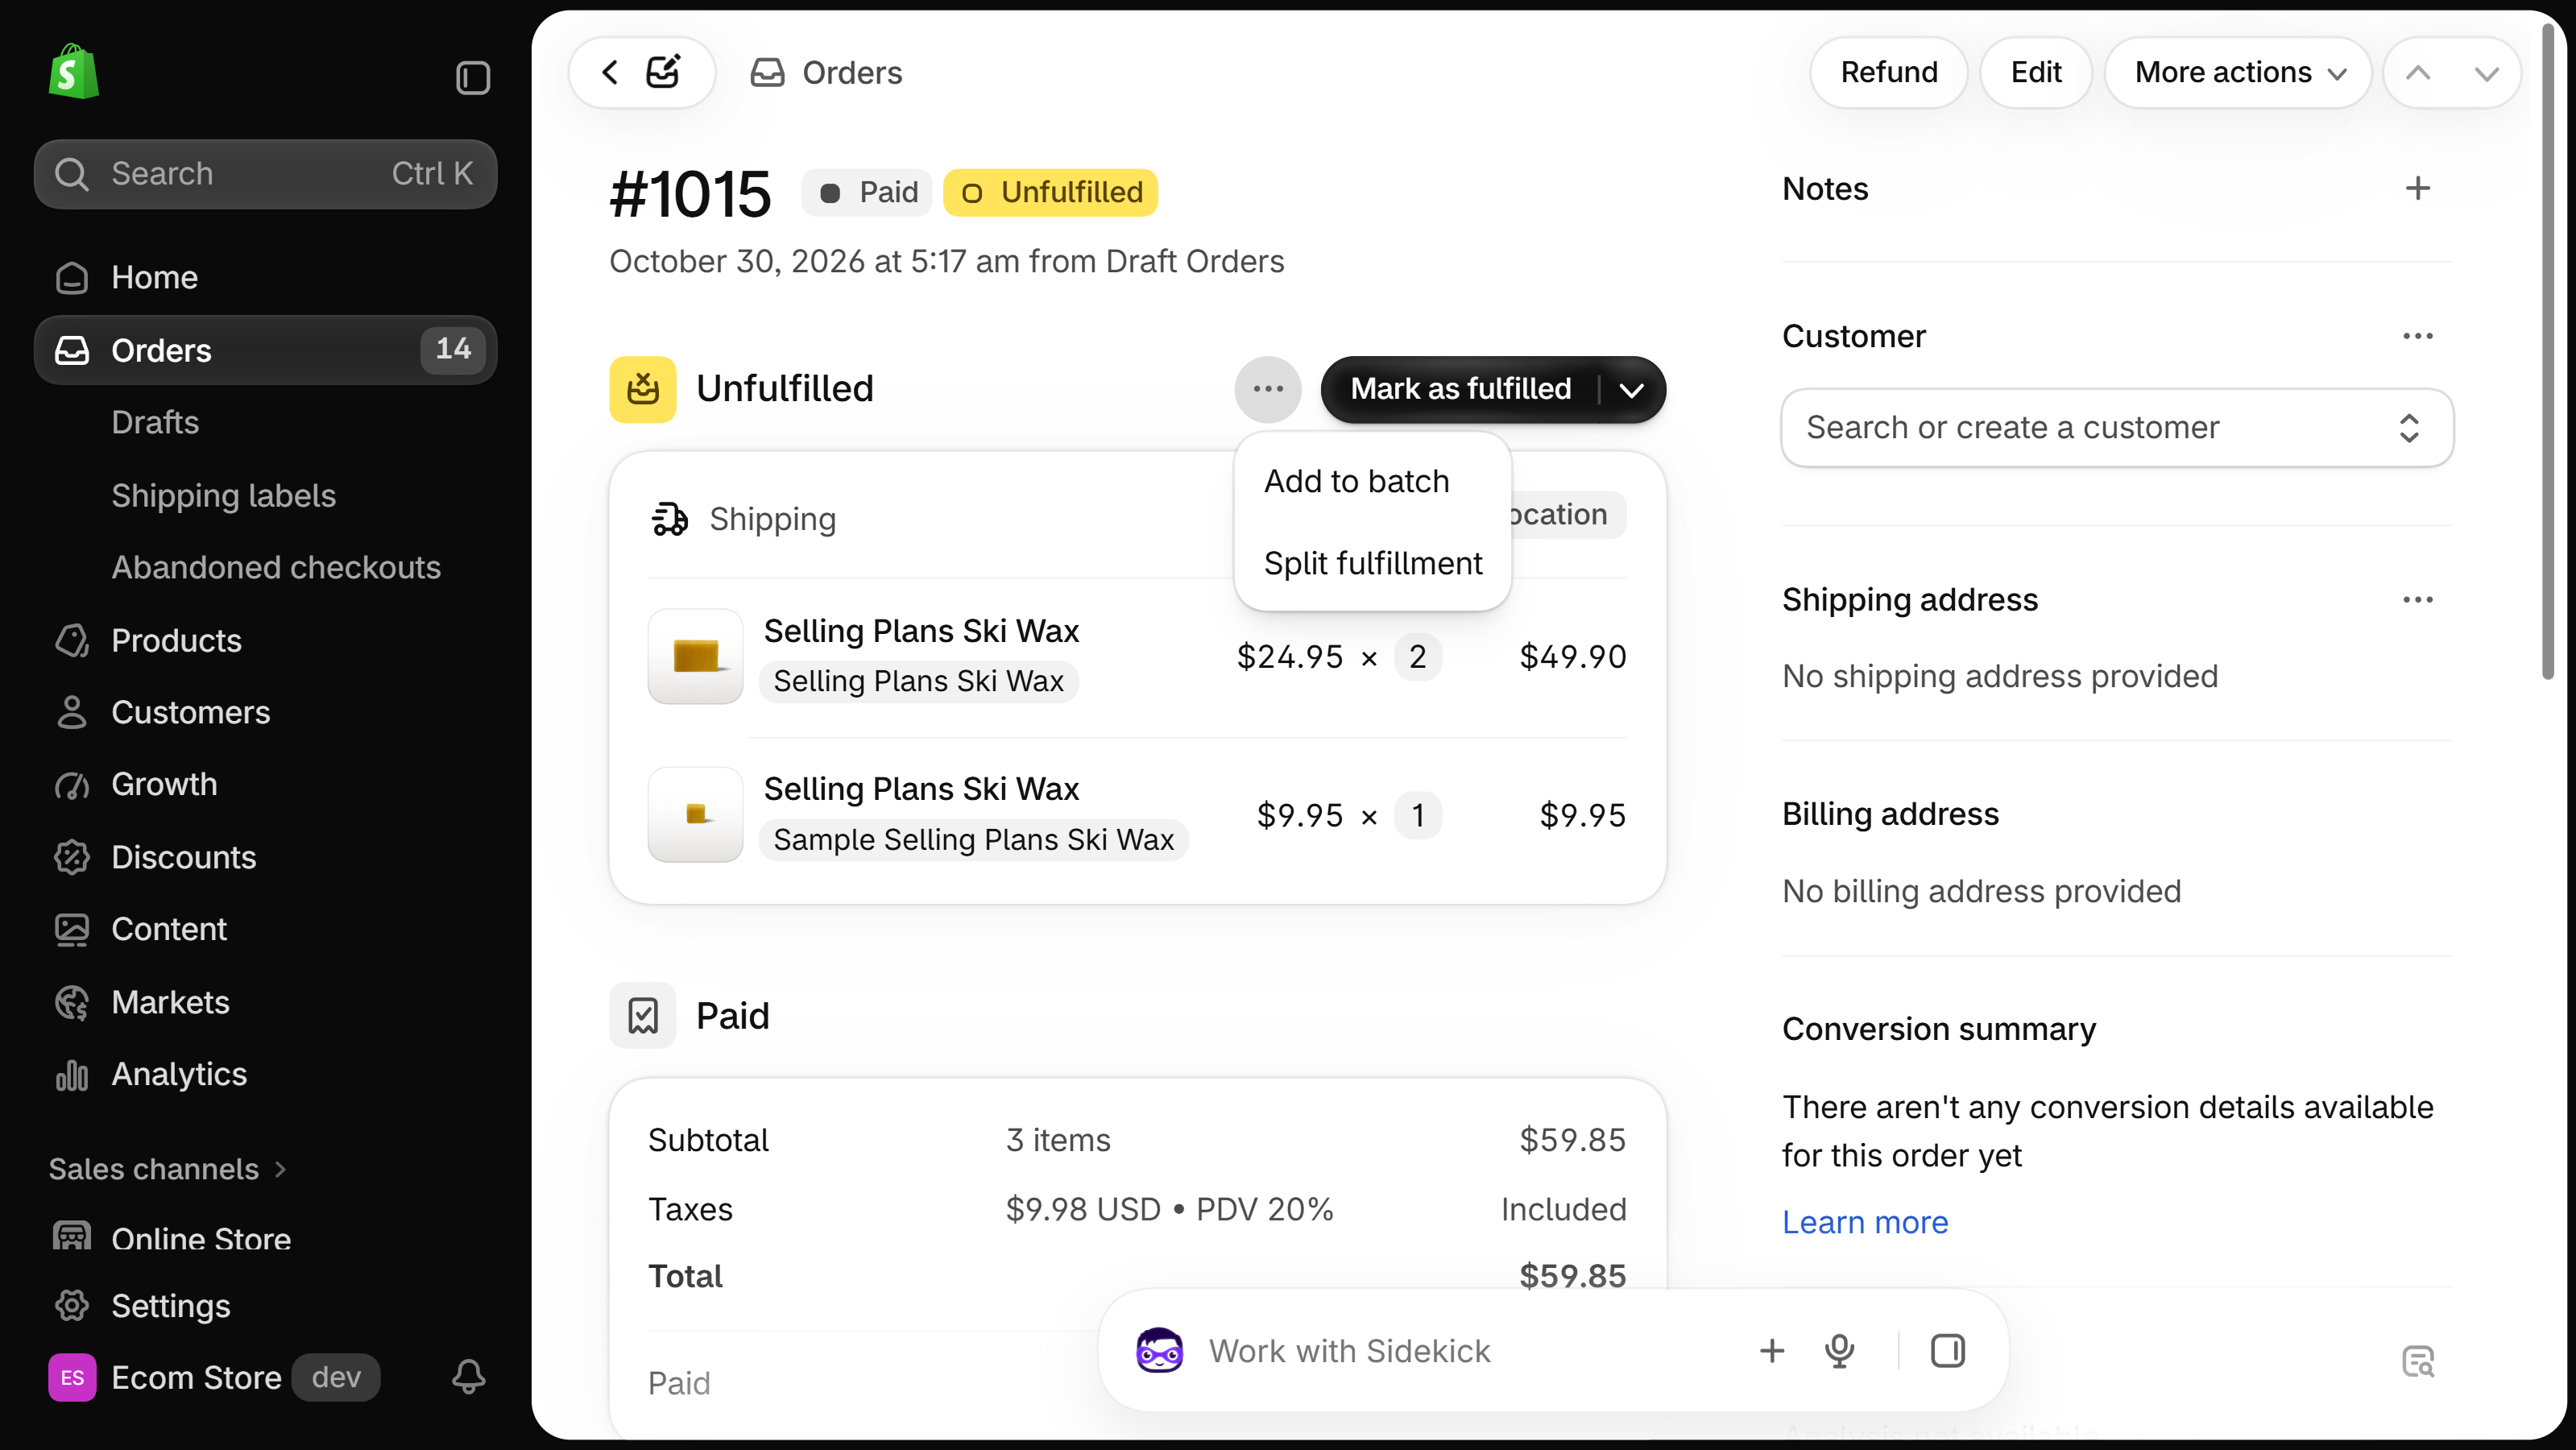
Task: Open Growth in the sidebar
Action: (265, 785)
